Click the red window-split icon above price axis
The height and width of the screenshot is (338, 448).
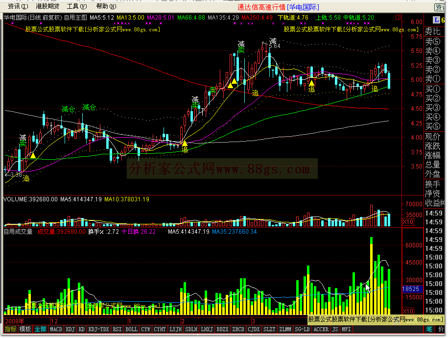pyautogui.click(x=398, y=18)
